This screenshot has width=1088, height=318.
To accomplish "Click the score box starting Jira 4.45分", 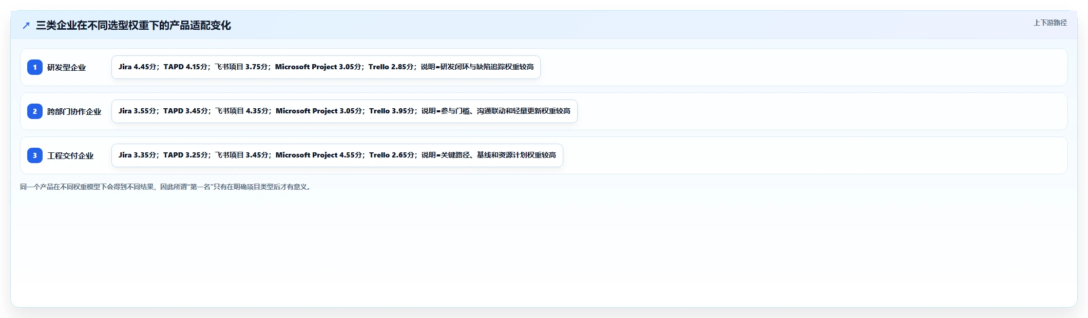I will [326, 67].
